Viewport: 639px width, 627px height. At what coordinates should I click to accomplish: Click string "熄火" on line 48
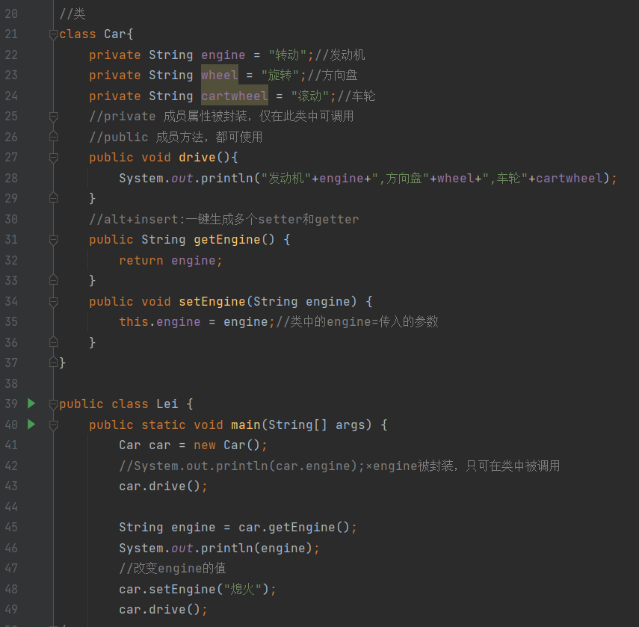[x=242, y=589]
